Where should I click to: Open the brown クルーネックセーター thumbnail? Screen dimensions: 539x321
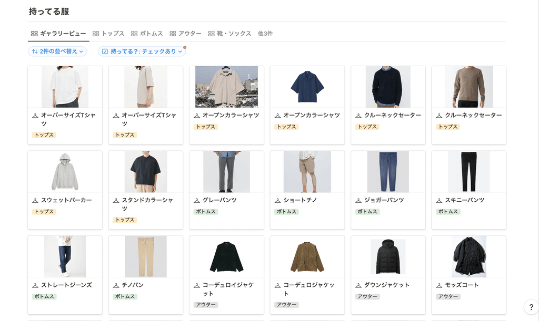click(x=469, y=87)
